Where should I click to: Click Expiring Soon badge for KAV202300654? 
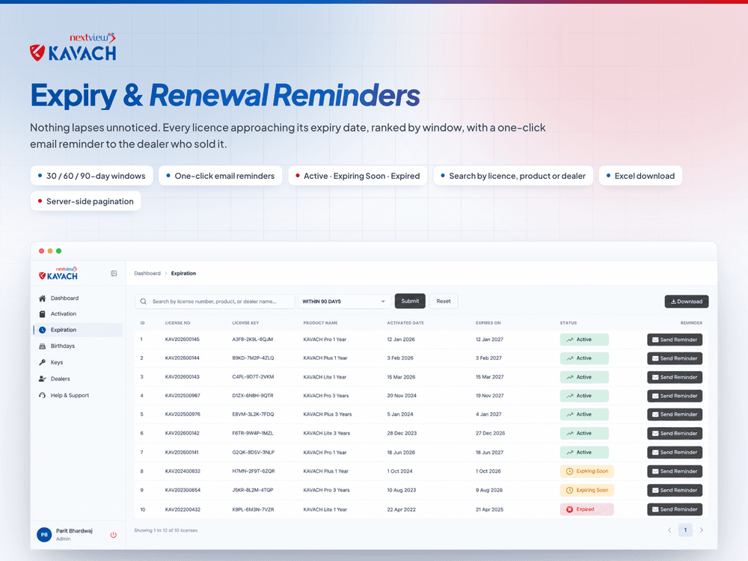(586, 491)
